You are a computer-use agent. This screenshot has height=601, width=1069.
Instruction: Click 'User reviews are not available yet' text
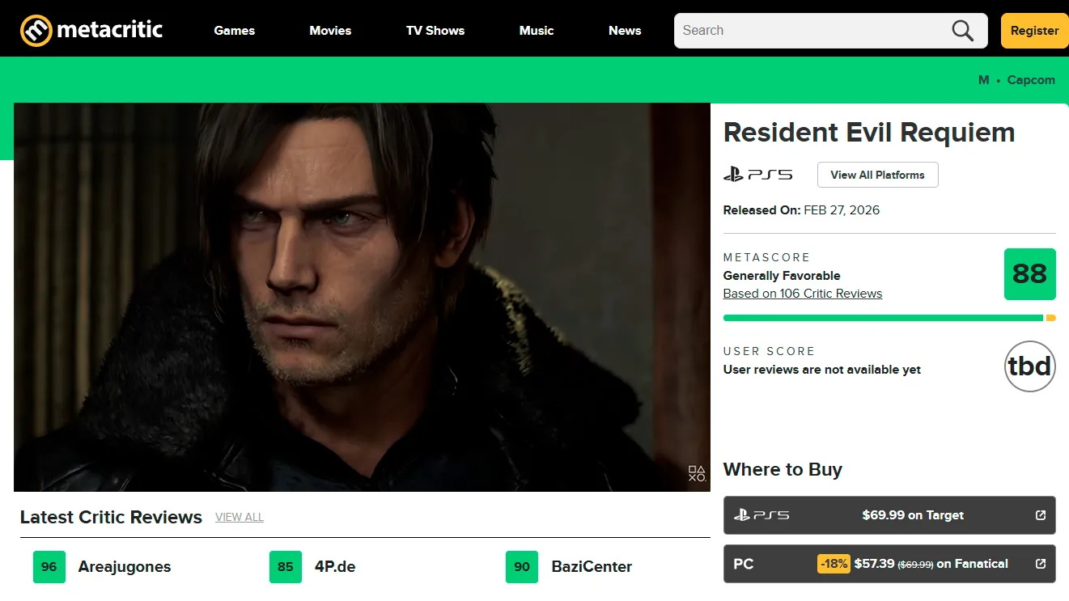point(822,370)
